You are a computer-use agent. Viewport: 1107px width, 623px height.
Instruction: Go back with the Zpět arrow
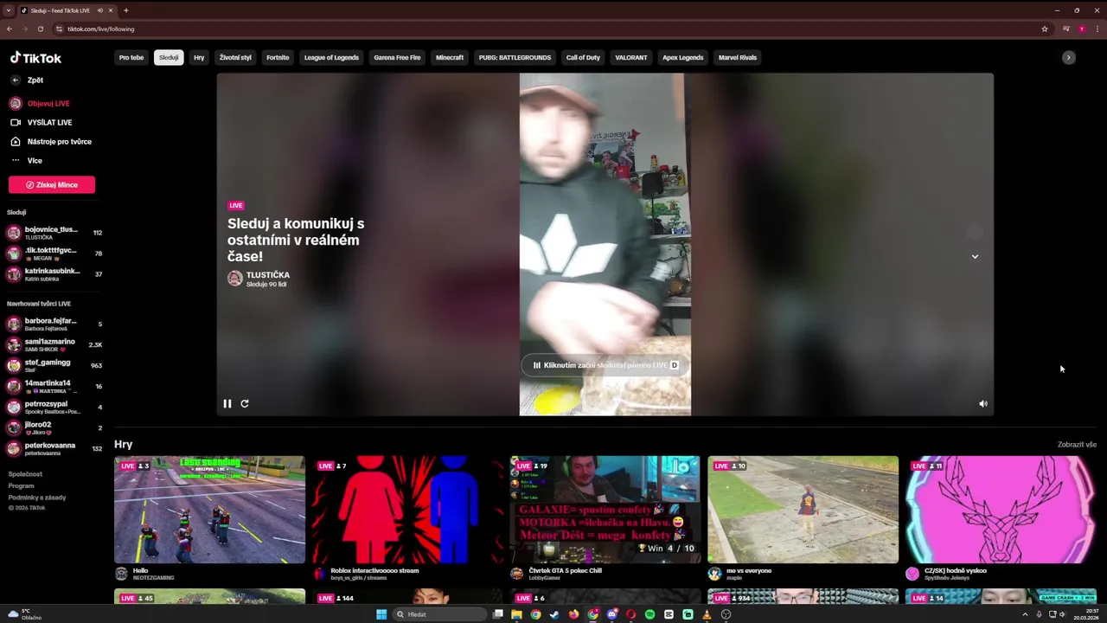tap(16, 80)
